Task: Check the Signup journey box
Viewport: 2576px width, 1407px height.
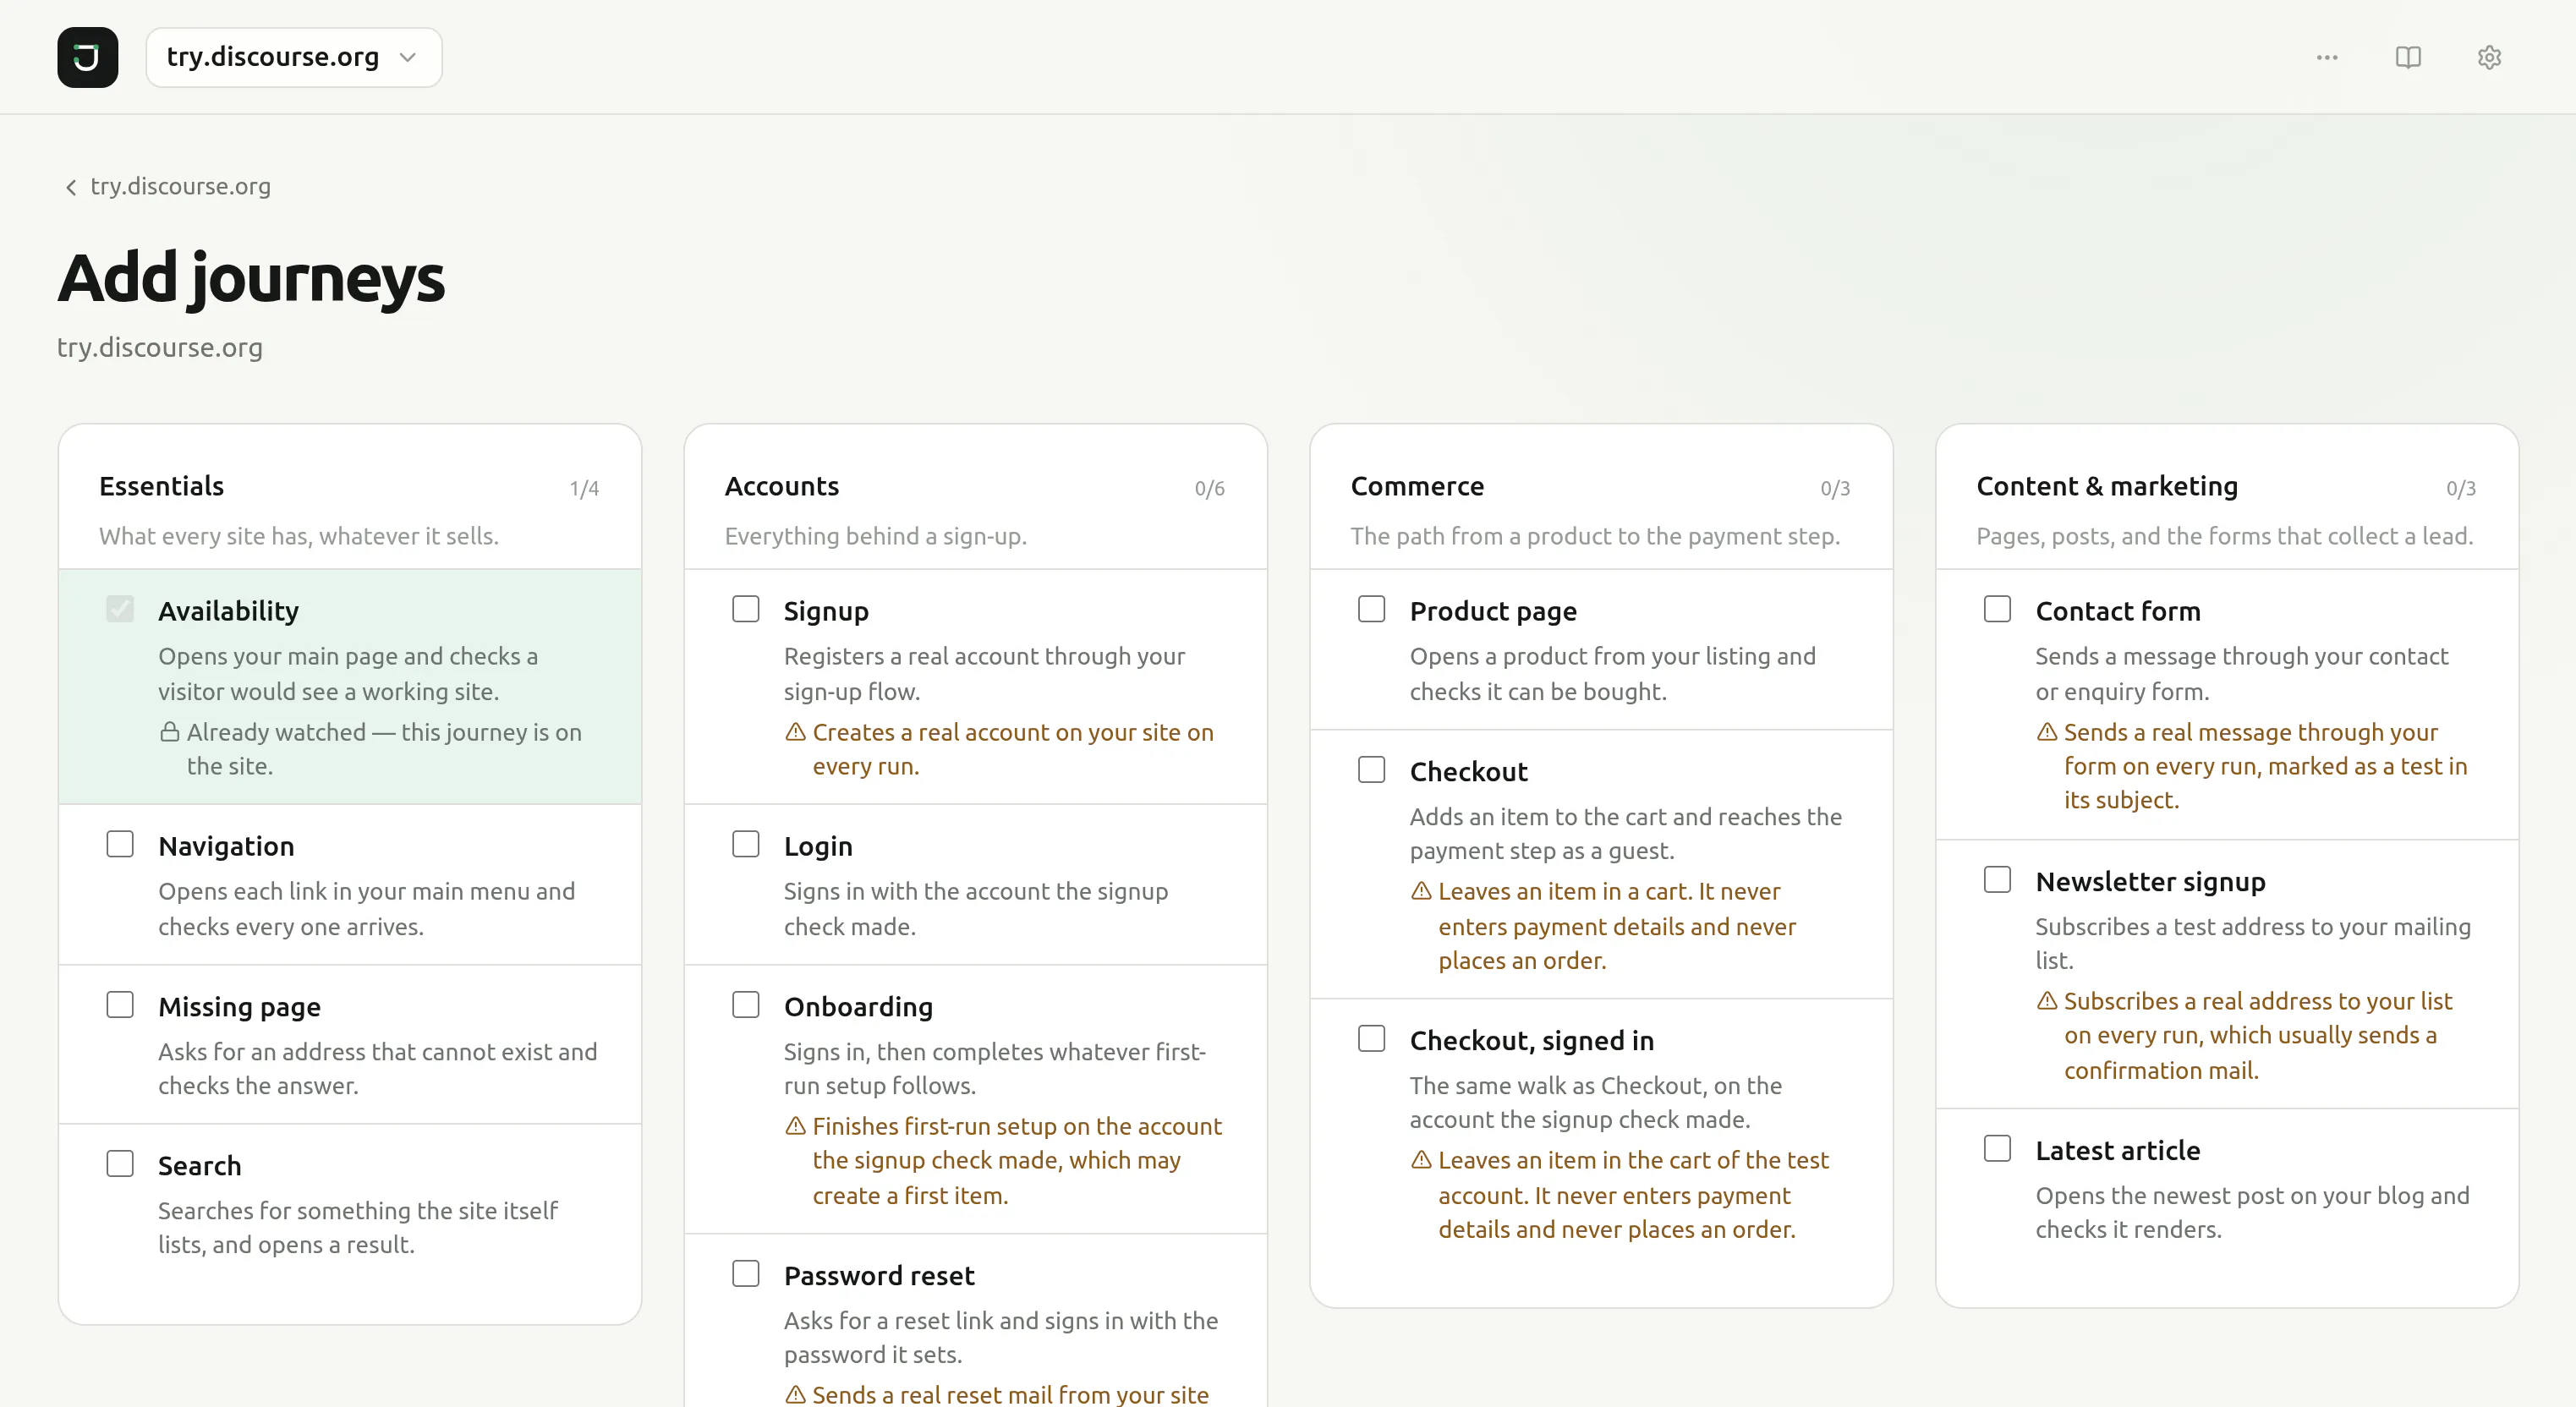Action: 746,609
